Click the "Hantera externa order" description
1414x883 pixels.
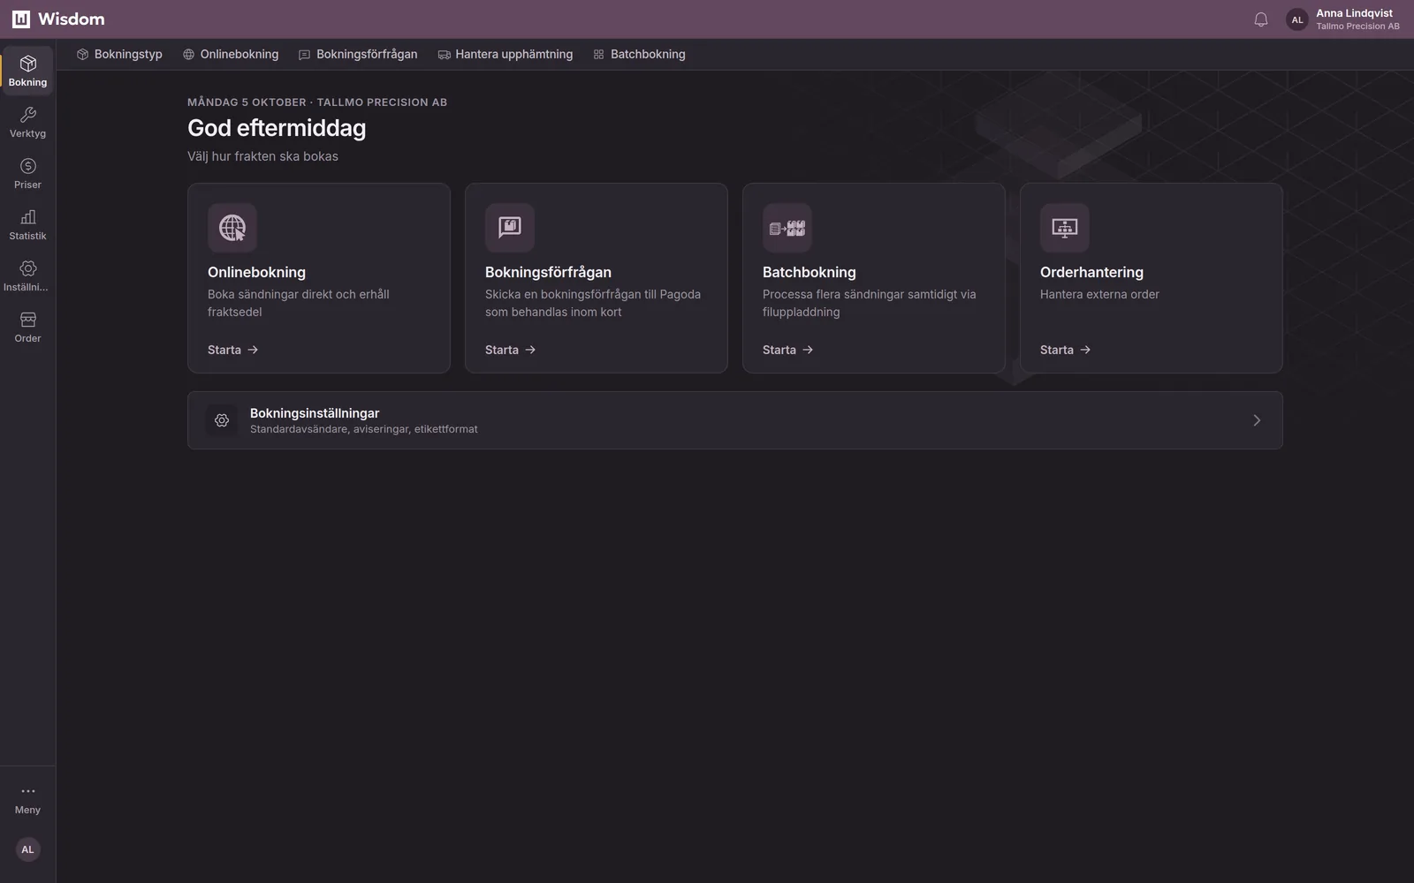[x=1099, y=294]
